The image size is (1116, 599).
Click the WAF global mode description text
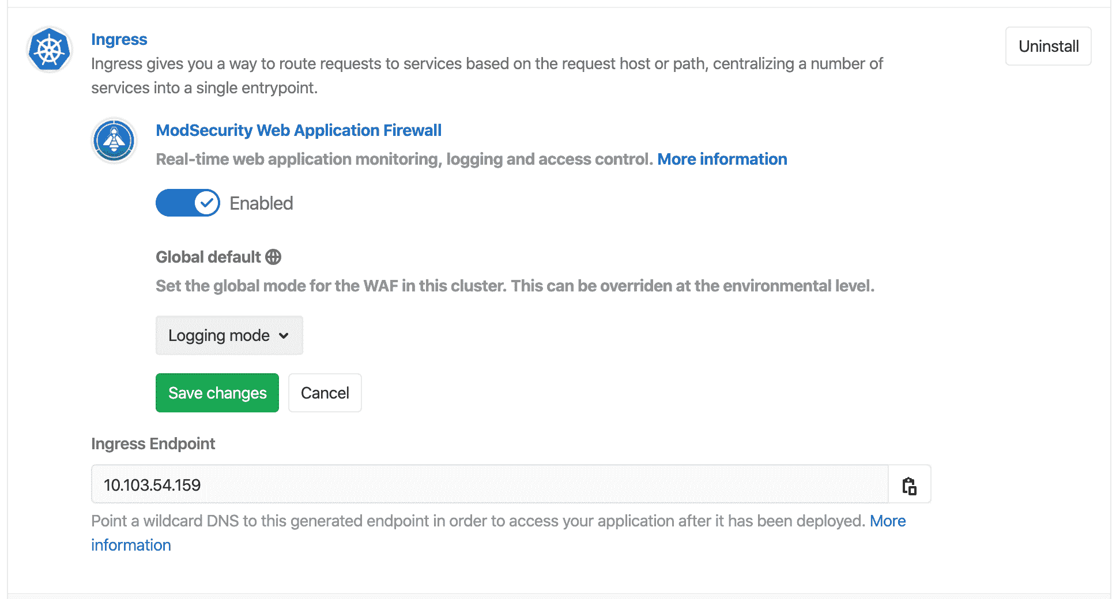[x=514, y=286]
